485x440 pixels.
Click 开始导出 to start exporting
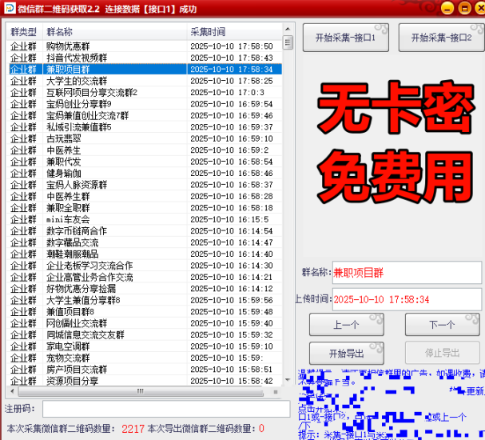tap(347, 353)
